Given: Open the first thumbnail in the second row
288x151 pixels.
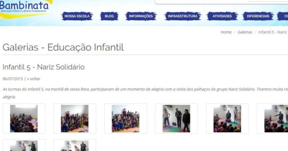Looking at the screenshot, I should pos(24,145).
